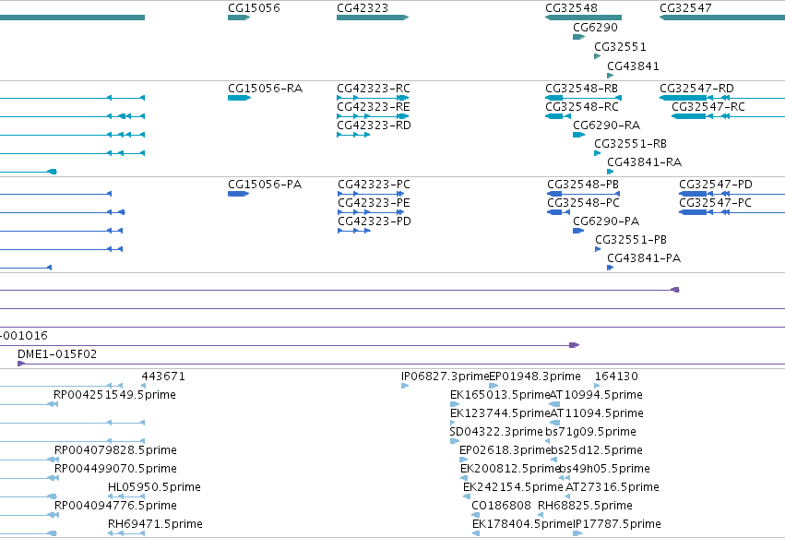Click EST feature 443671

point(163,377)
